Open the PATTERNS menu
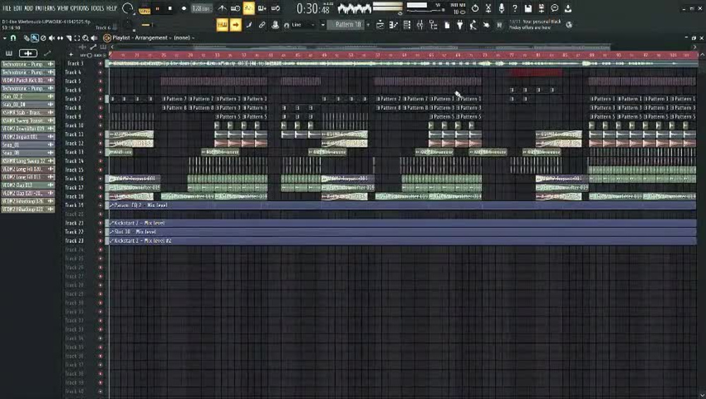The height and width of the screenshot is (399, 706). coord(45,8)
